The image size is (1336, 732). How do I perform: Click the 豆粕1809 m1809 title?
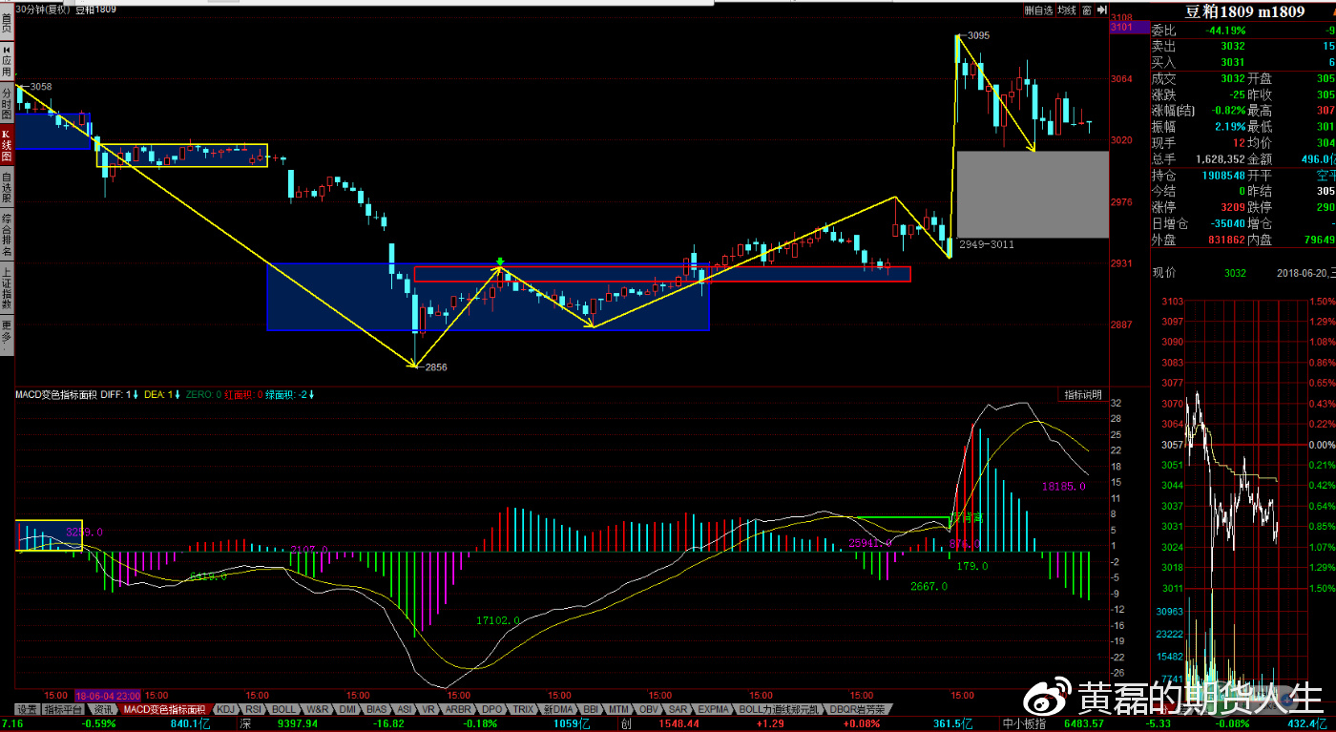pyautogui.click(x=1243, y=11)
